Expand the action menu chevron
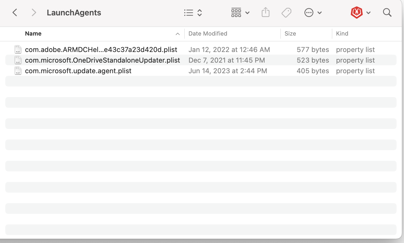Screen dimensions: 404x243 (320, 13)
